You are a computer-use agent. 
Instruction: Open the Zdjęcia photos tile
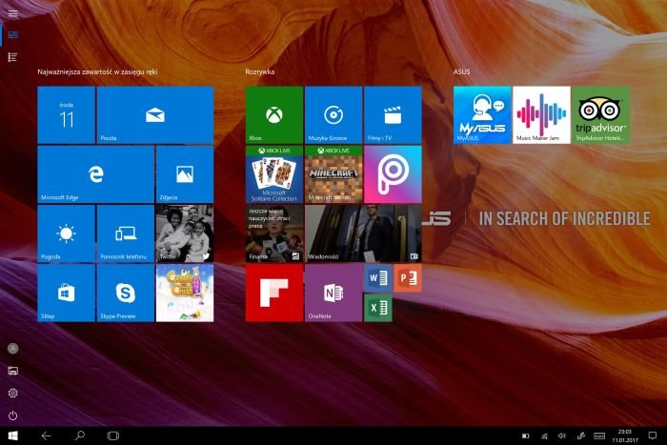tap(185, 174)
